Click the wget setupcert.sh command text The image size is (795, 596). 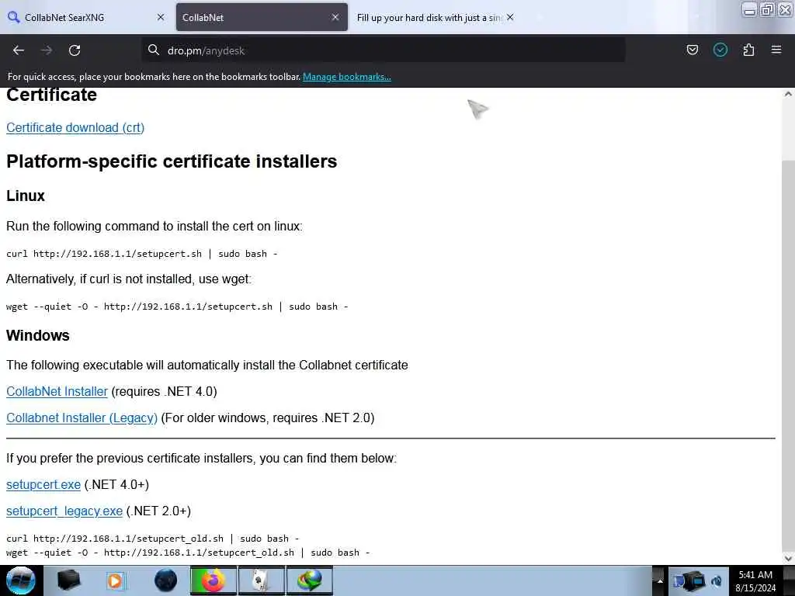[177, 307]
